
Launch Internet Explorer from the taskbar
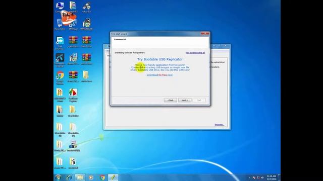(69, 177)
